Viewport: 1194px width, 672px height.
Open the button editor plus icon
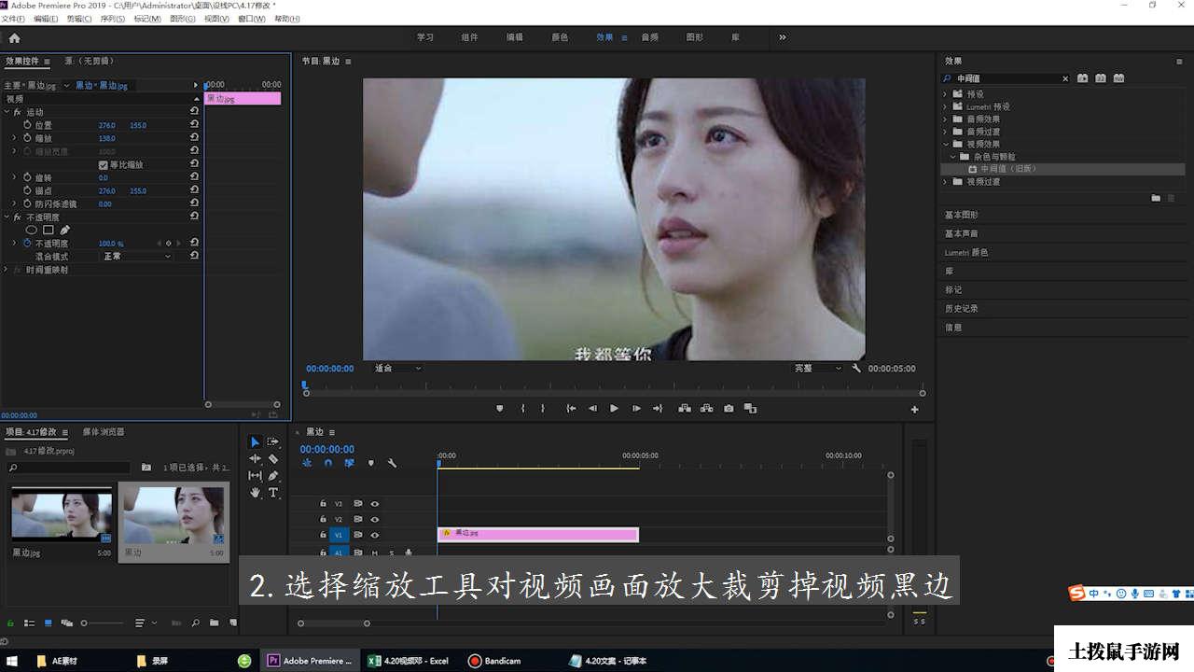[914, 409]
